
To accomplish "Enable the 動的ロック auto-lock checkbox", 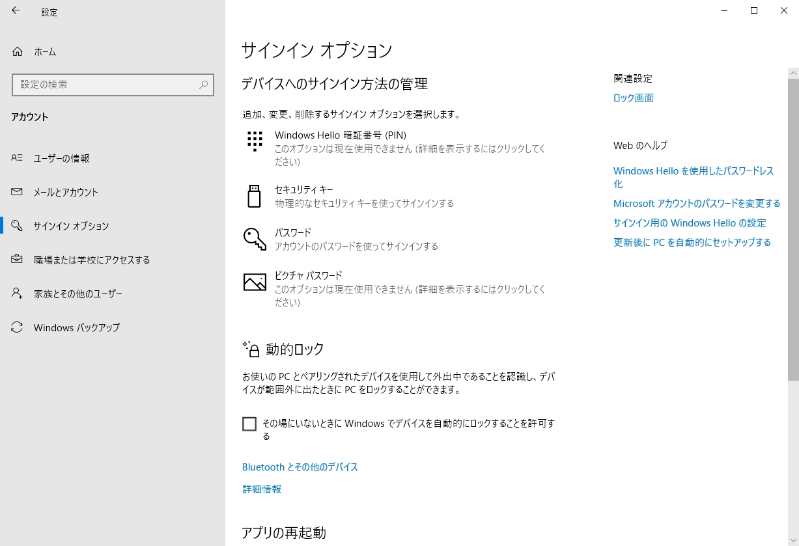I will (249, 424).
